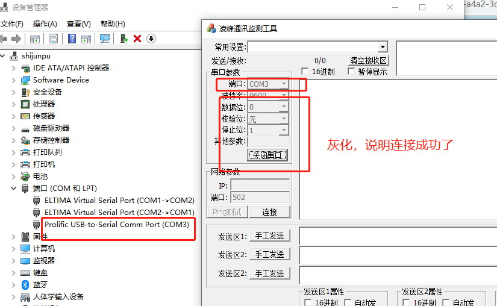Screen dimensions: 497x306
Task: Click the Forward arrow in Device Manager toolbar
Action: click(x=16, y=39)
